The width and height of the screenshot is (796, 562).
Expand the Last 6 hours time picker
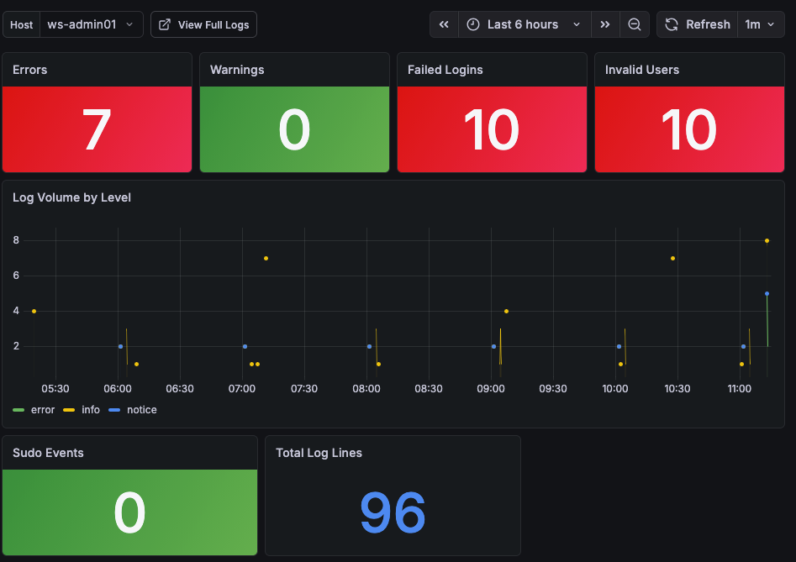point(525,24)
